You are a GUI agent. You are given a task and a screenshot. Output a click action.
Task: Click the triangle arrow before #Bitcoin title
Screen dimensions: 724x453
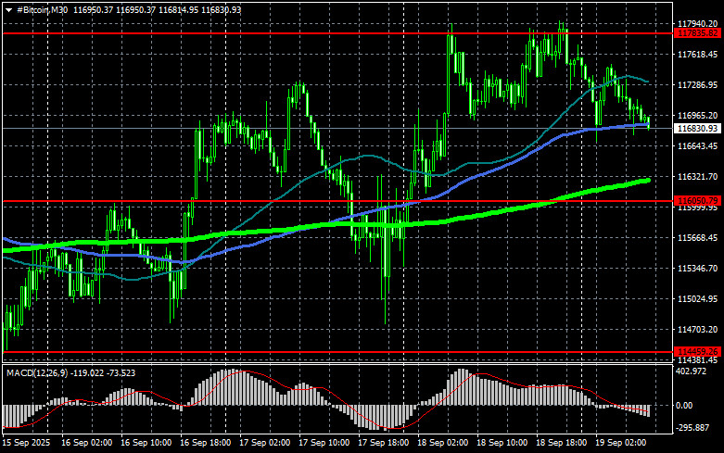pyautogui.click(x=6, y=8)
